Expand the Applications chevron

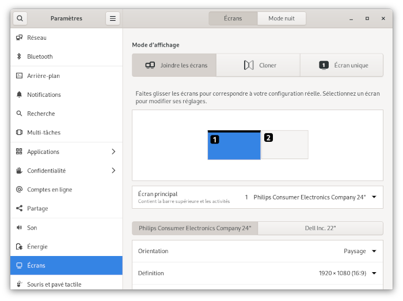pyautogui.click(x=113, y=152)
